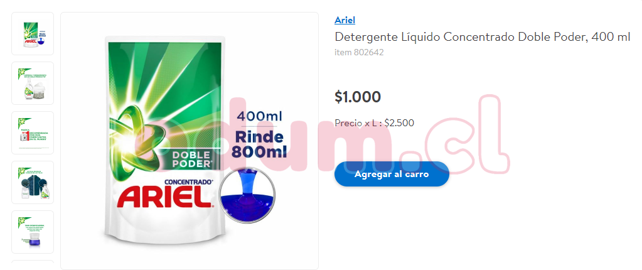Click the $1.000 price
Viewport: 642px width, 270px height.
358,97
